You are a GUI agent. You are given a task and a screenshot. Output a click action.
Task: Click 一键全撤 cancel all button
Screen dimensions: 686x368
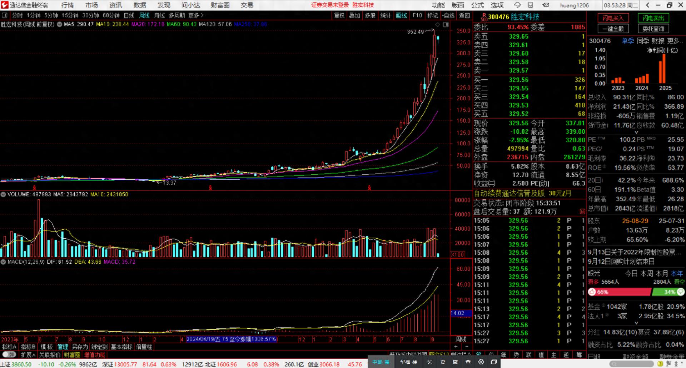pos(613,29)
